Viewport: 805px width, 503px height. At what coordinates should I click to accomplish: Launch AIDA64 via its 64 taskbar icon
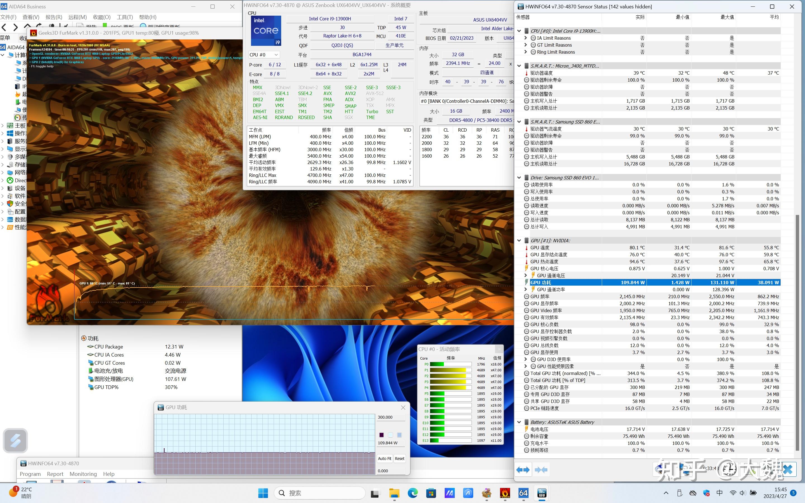tap(523, 493)
